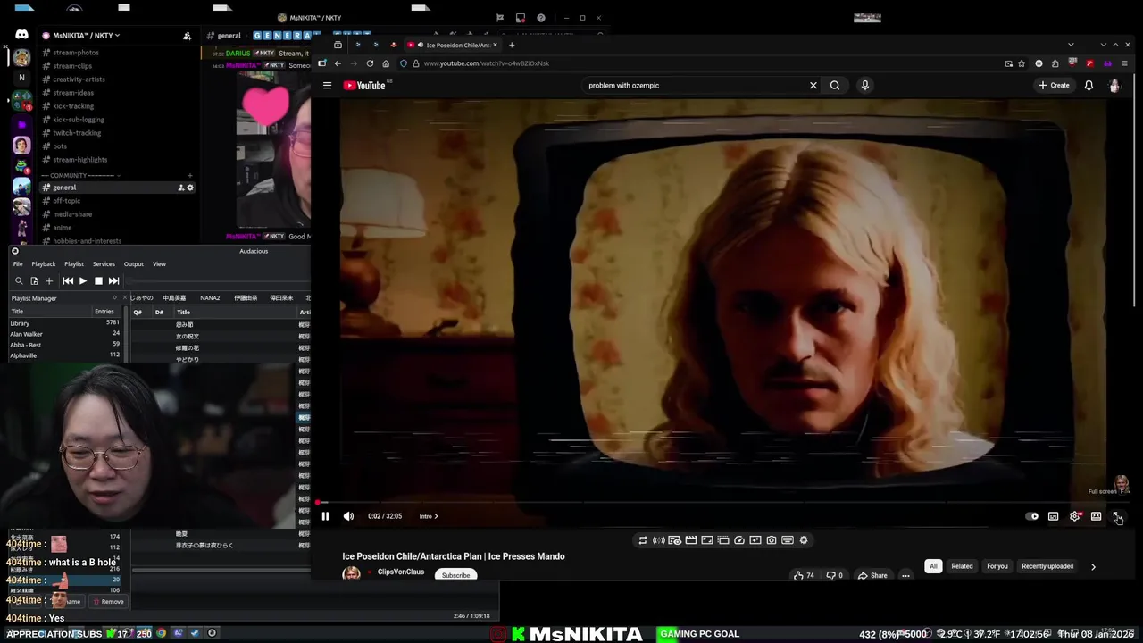
Task: Expand the Intro chapter list
Action: coord(429,516)
